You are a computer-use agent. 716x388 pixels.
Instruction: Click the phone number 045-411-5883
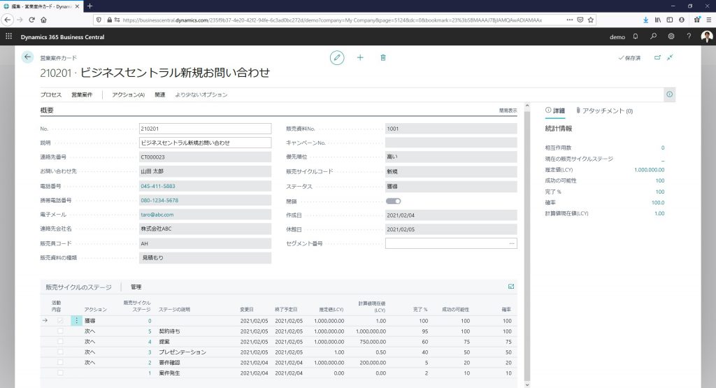[158, 187]
